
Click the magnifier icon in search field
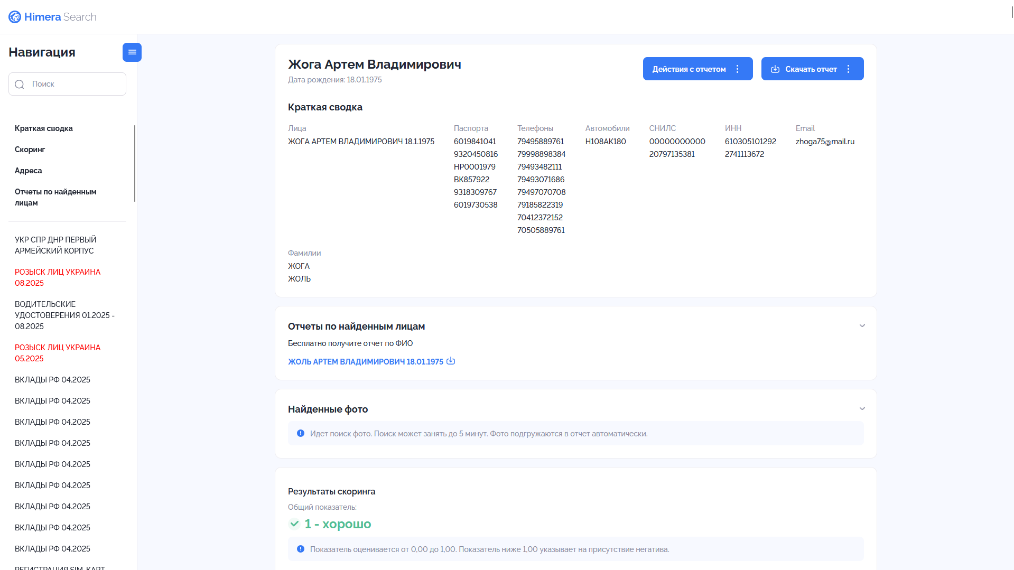coord(20,85)
